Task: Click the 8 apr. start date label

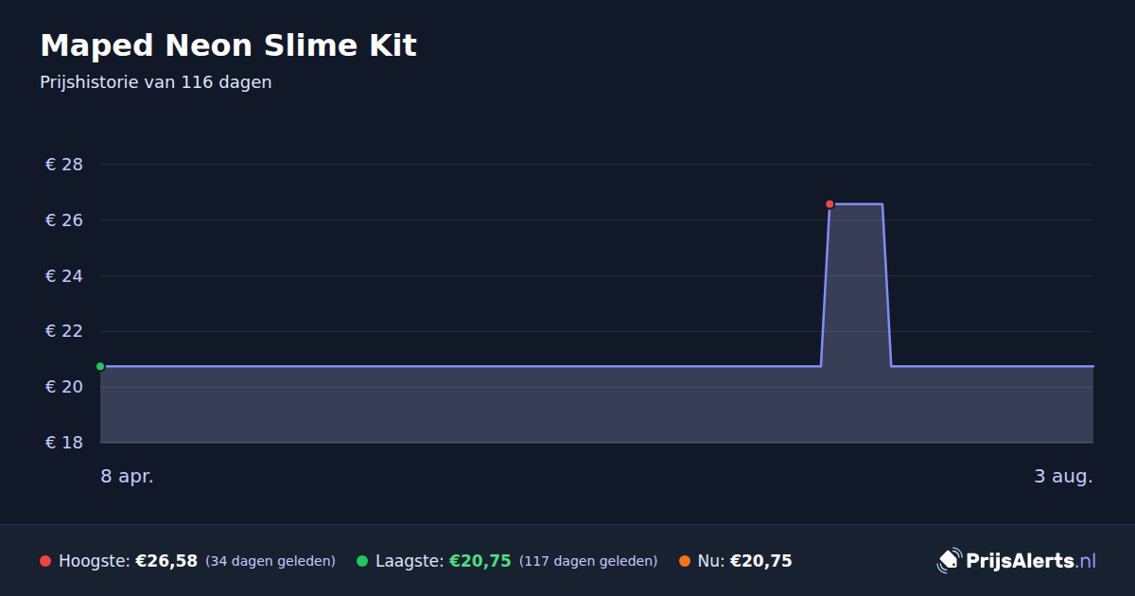Action: click(128, 477)
